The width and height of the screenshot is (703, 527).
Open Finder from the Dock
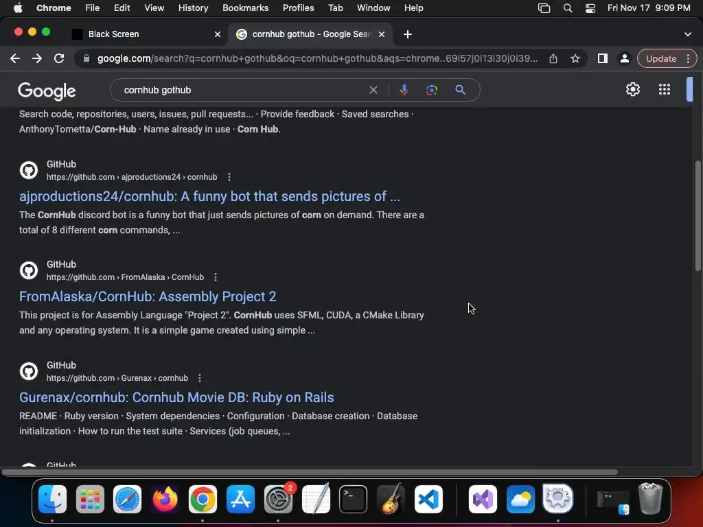tap(52, 499)
